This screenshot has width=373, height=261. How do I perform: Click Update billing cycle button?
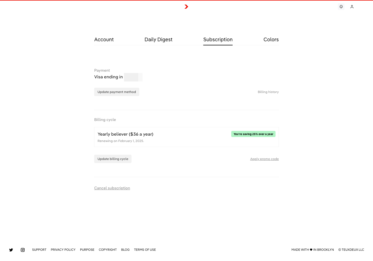(x=113, y=159)
